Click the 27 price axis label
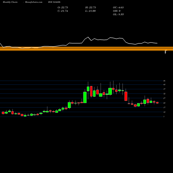Viewport: 173px width, 173px height. point(164,98)
